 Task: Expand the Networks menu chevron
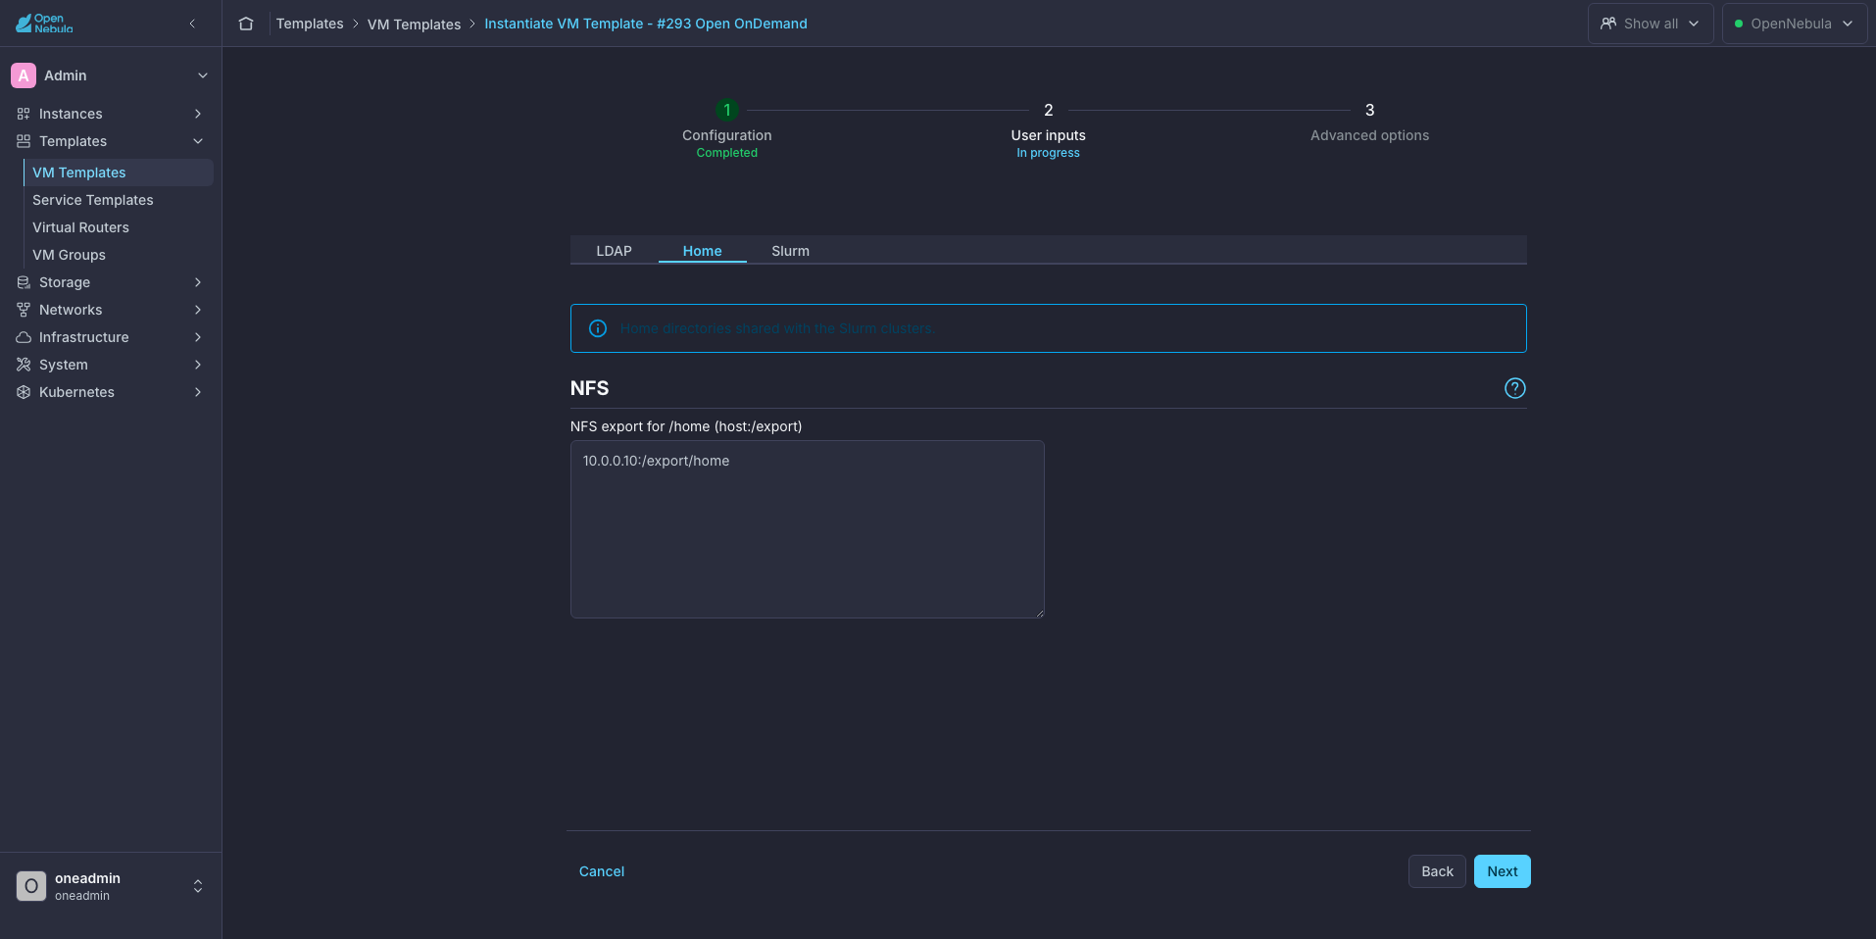pyautogui.click(x=198, y=310)
